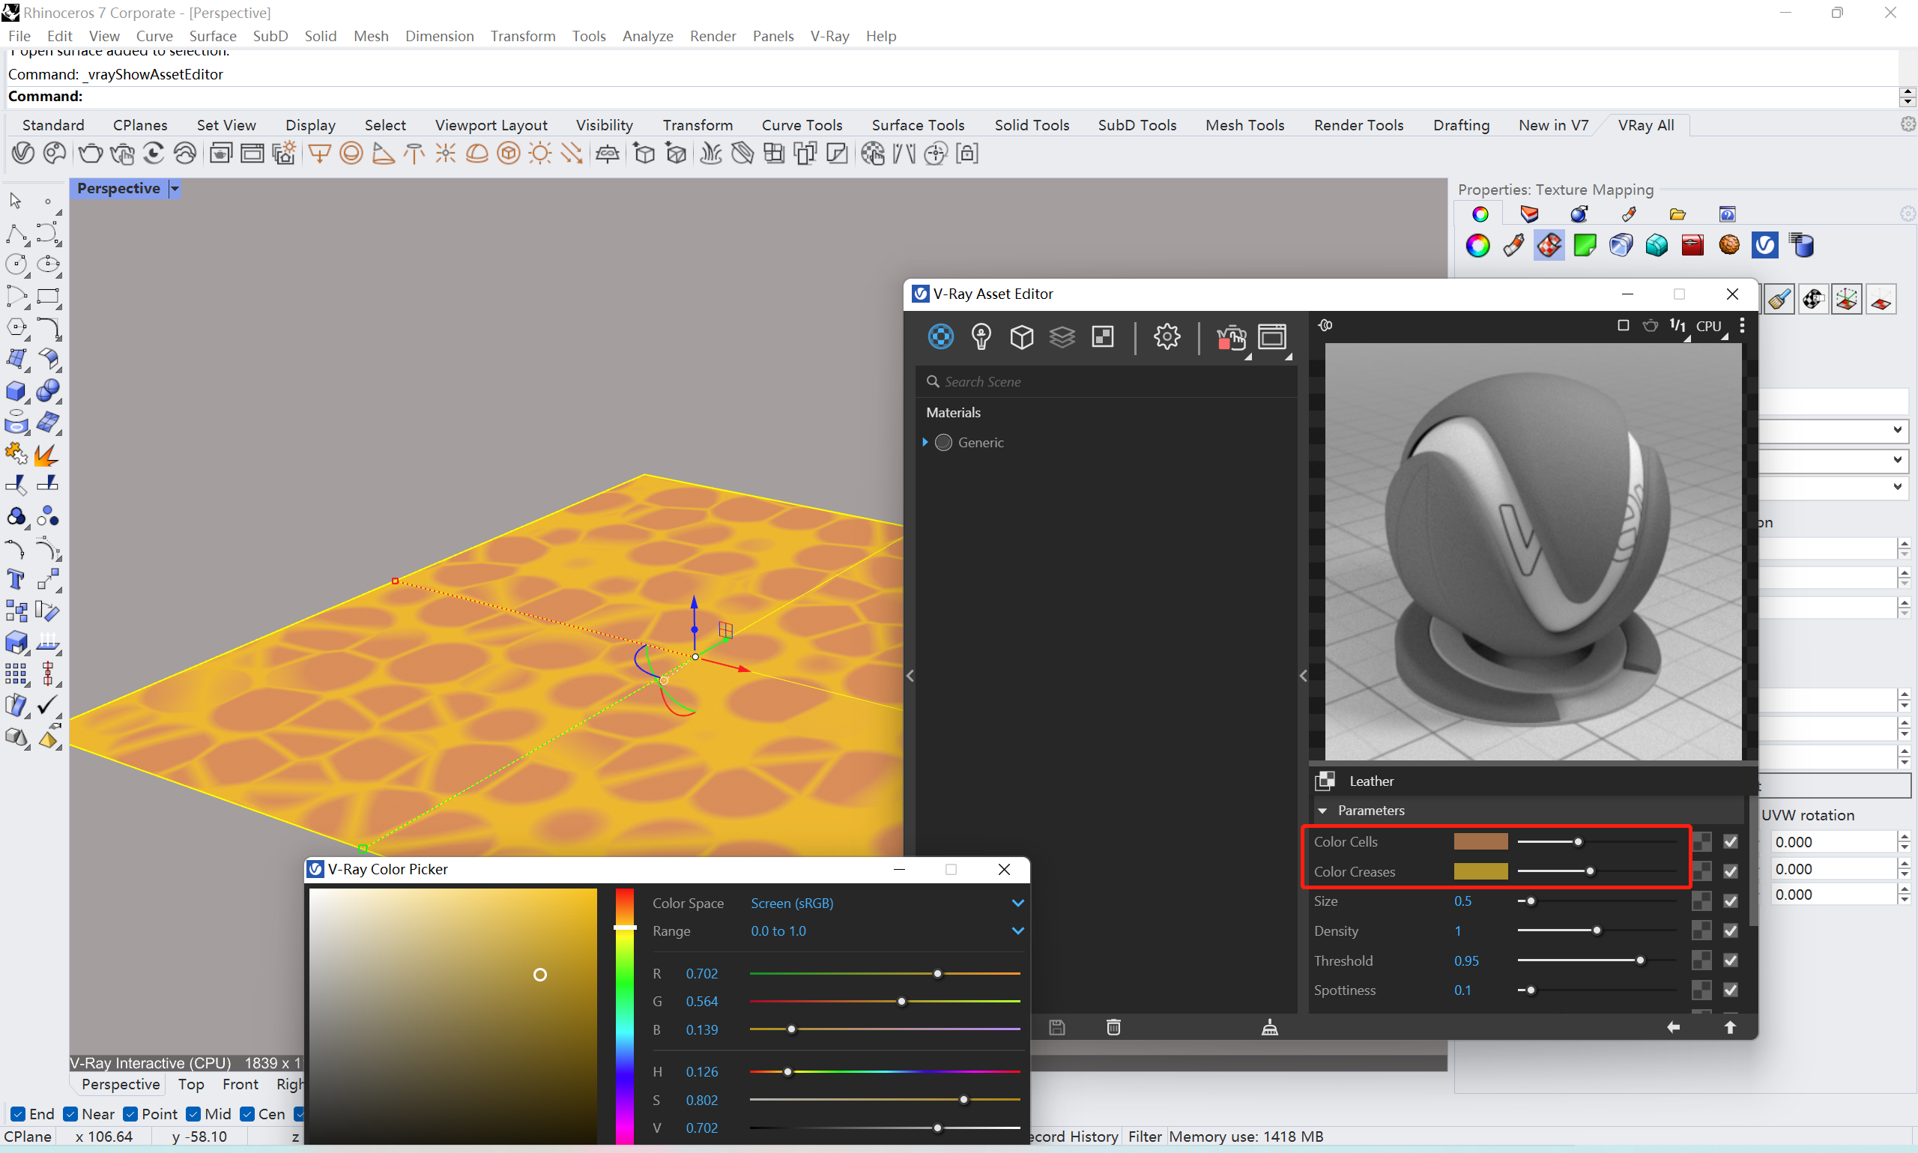
Task: Adjust hue slider R in Color Picker
Action: click(937, 973)
